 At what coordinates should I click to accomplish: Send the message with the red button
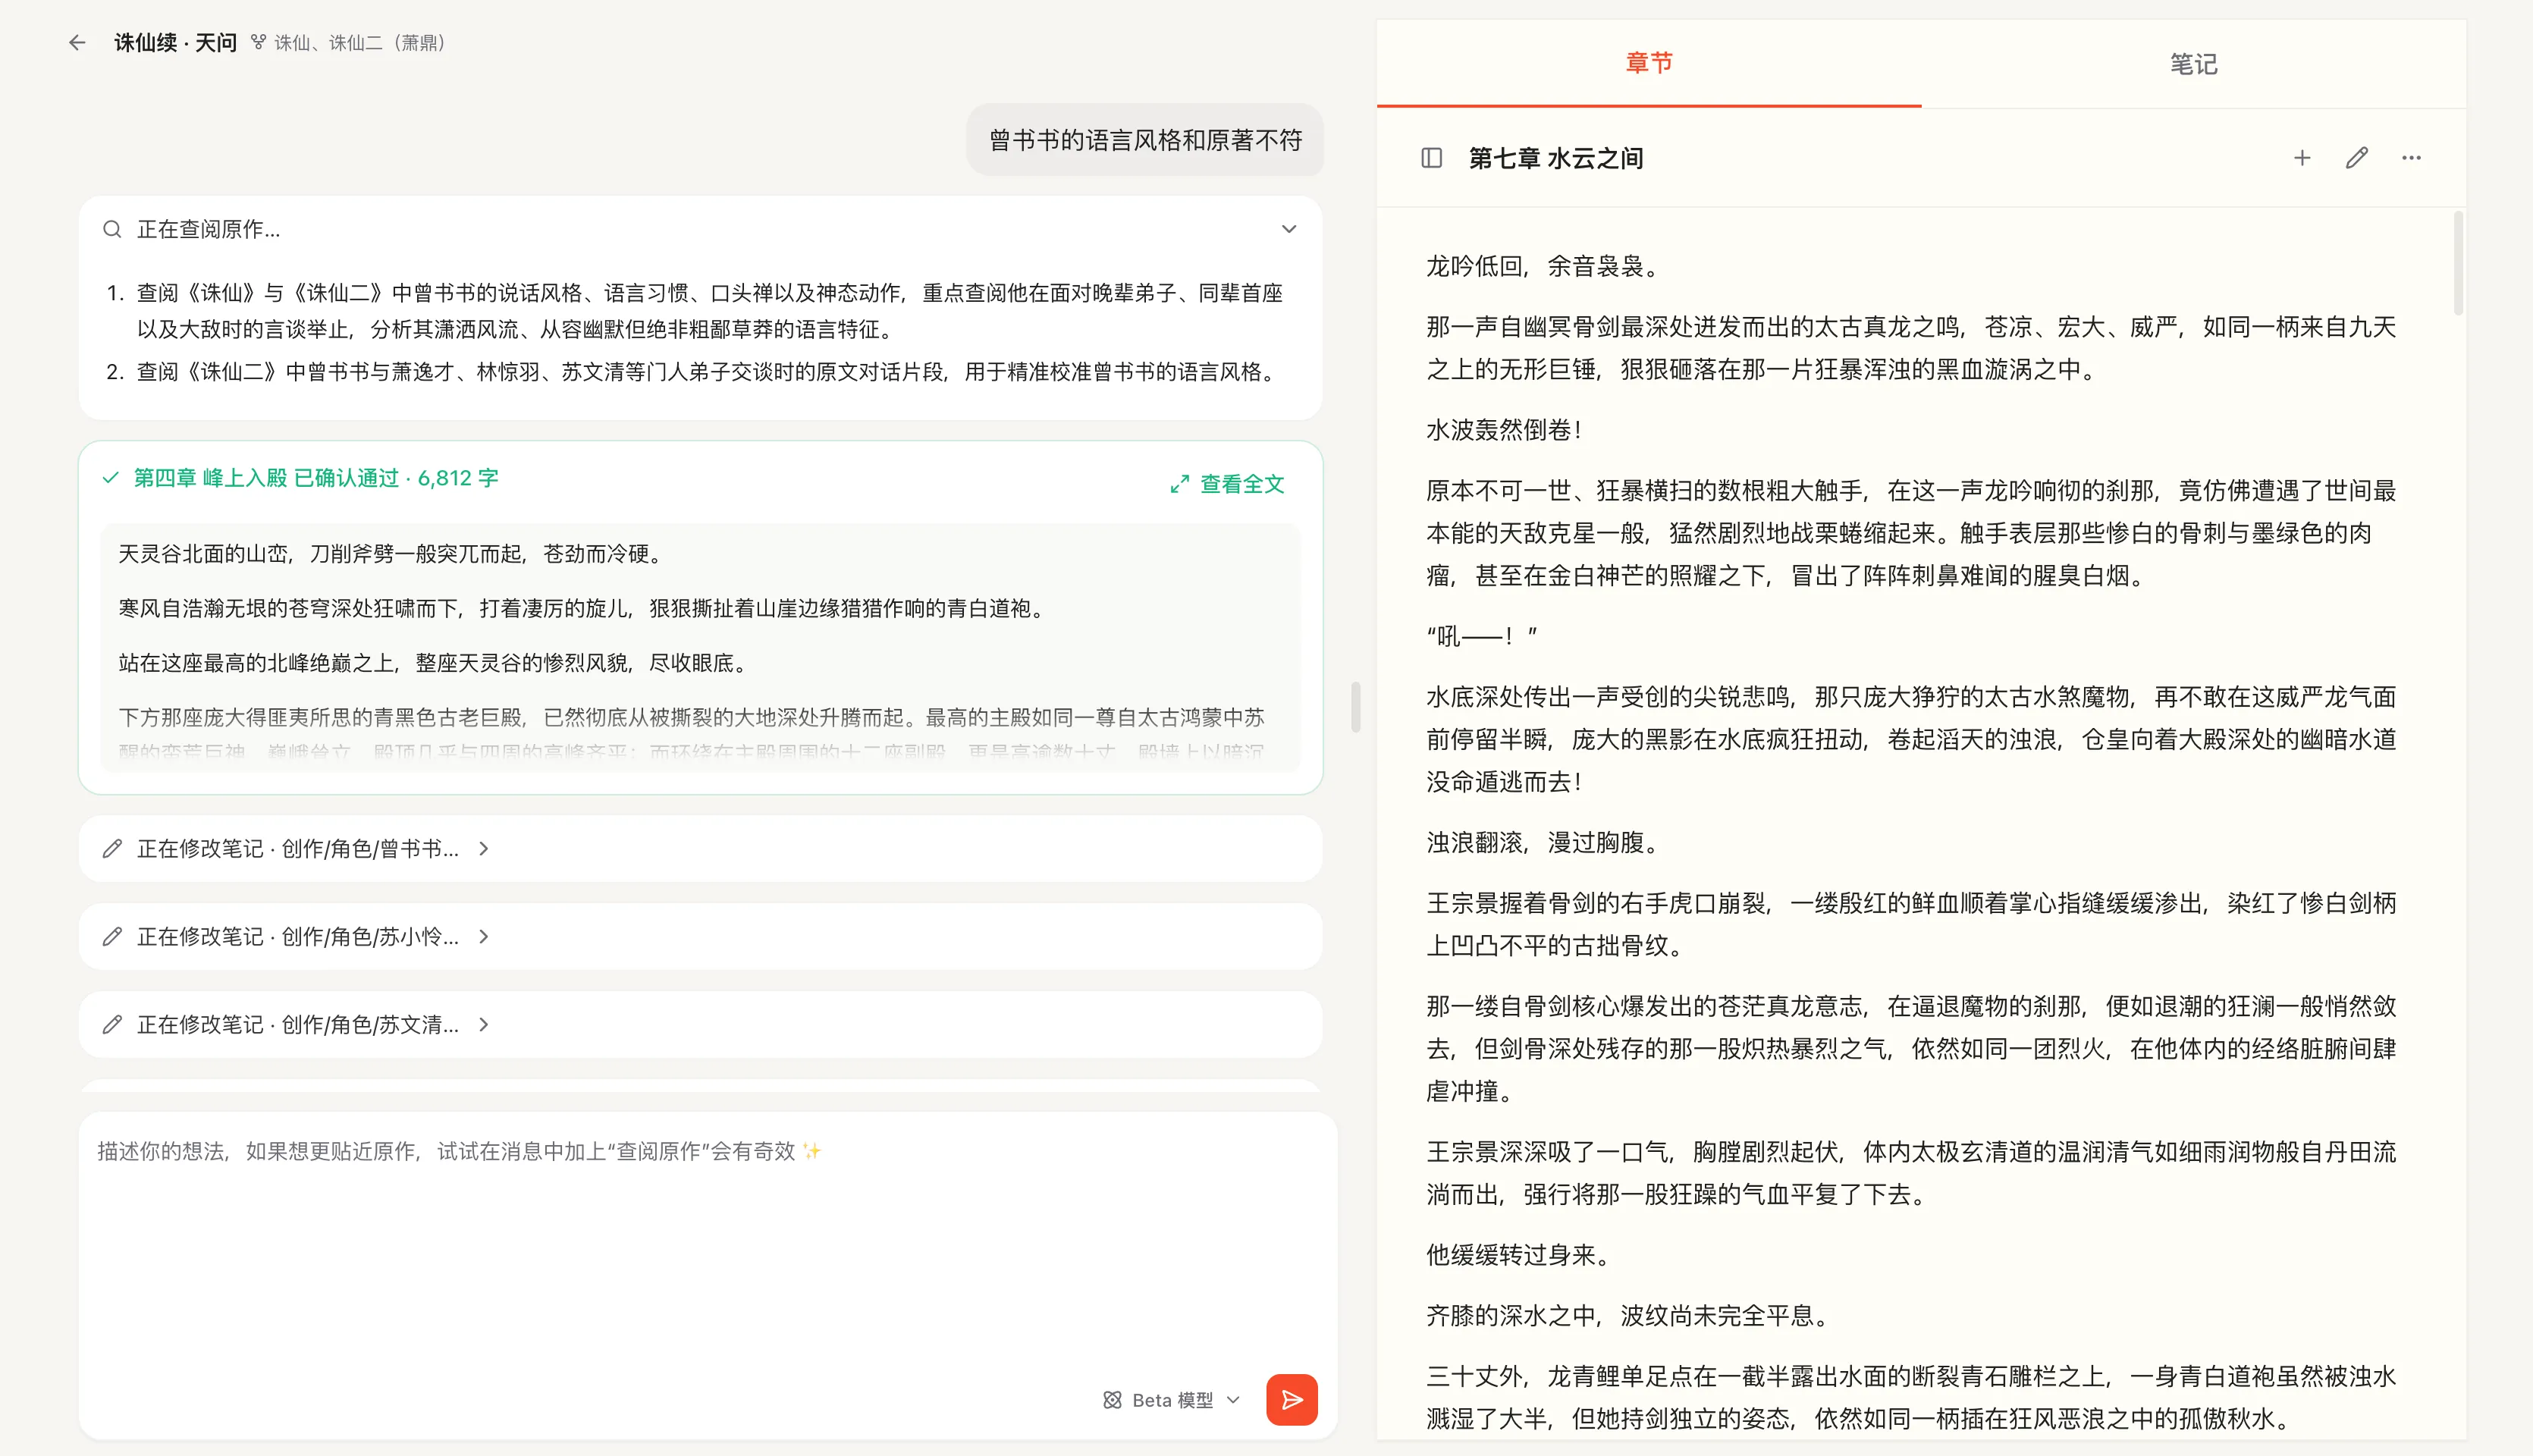pyautogui.click(x=1291, y=1400)
